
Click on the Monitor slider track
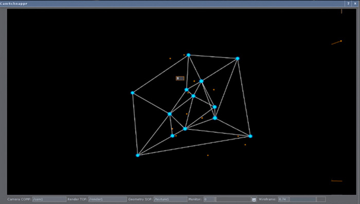point(233,199)
